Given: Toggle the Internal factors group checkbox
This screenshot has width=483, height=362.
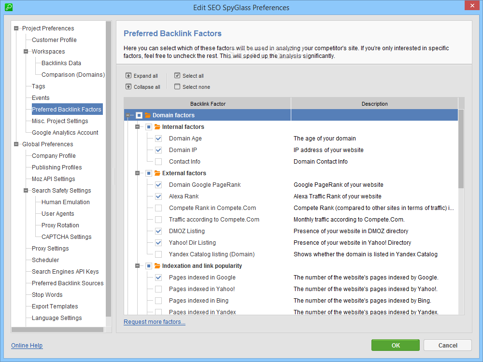Looking at the screenshot, I should [x=148, y=127].
